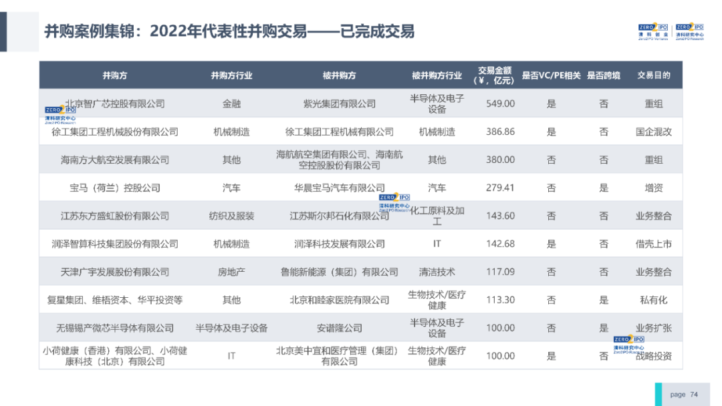Select the 江苏东方盛虹股份有限公司 cell
722x406 pixels.
pyautogui.click(x=115, y=216)
